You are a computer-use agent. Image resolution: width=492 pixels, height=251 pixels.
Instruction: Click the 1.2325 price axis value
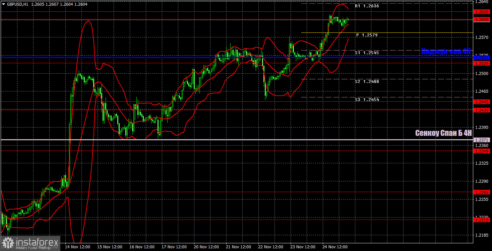click(482, 163)
